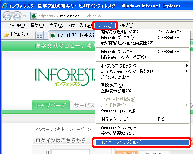This screenshot has width=193, height=154.
Task: Open the お気に入り(A) menu
Action: 80,25
